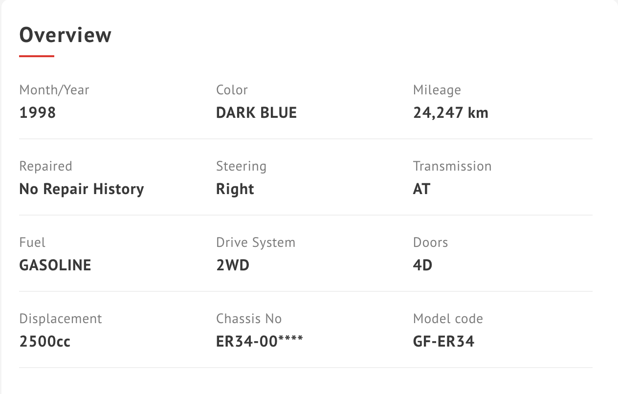Click the GASOLINE fuel value
618x394 pixels.
pos(55,265)
